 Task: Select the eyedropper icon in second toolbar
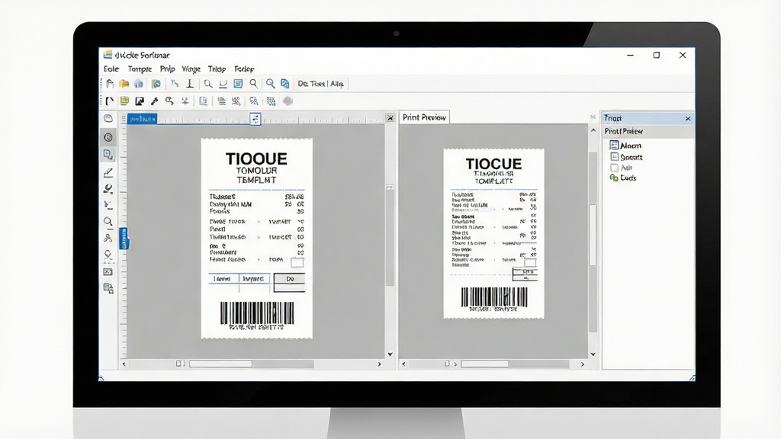tap(154, 101)
